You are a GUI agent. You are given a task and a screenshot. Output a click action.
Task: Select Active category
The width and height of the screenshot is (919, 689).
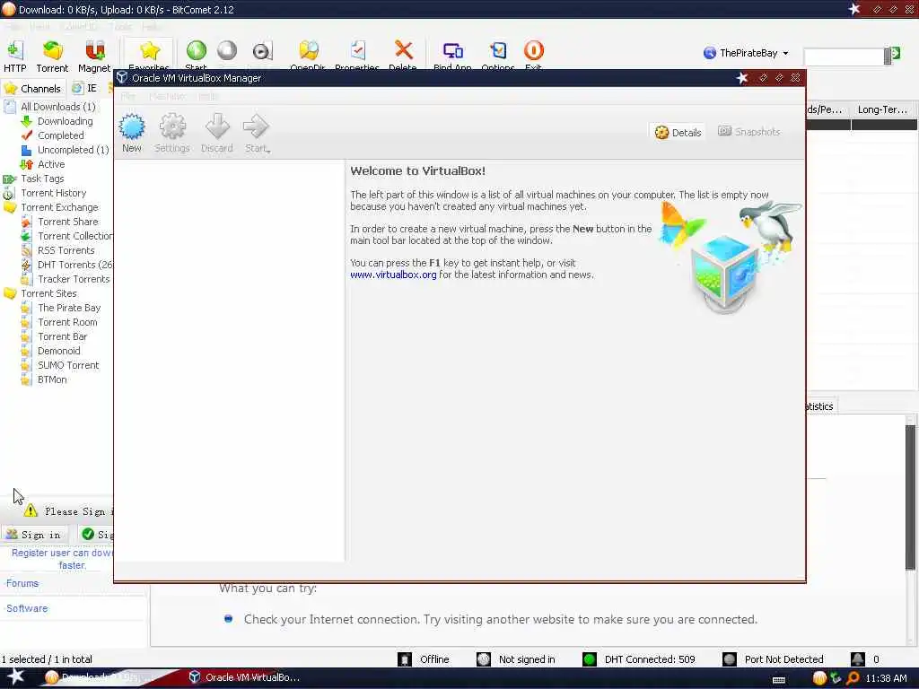pos(51,165)
